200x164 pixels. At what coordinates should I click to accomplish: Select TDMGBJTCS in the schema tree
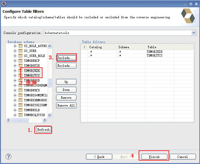[x=32, y=76]
